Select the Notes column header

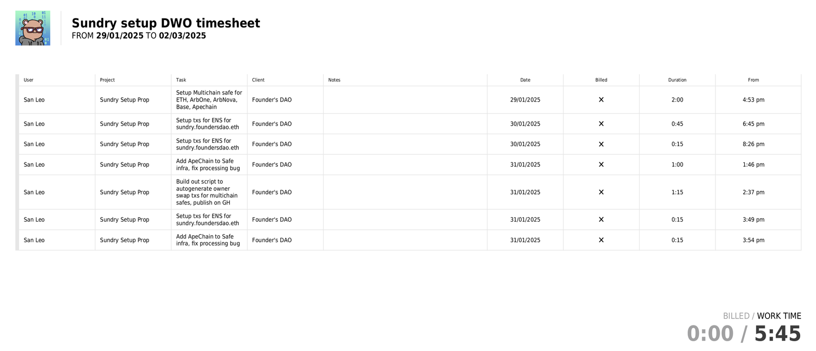pos(334,80)
